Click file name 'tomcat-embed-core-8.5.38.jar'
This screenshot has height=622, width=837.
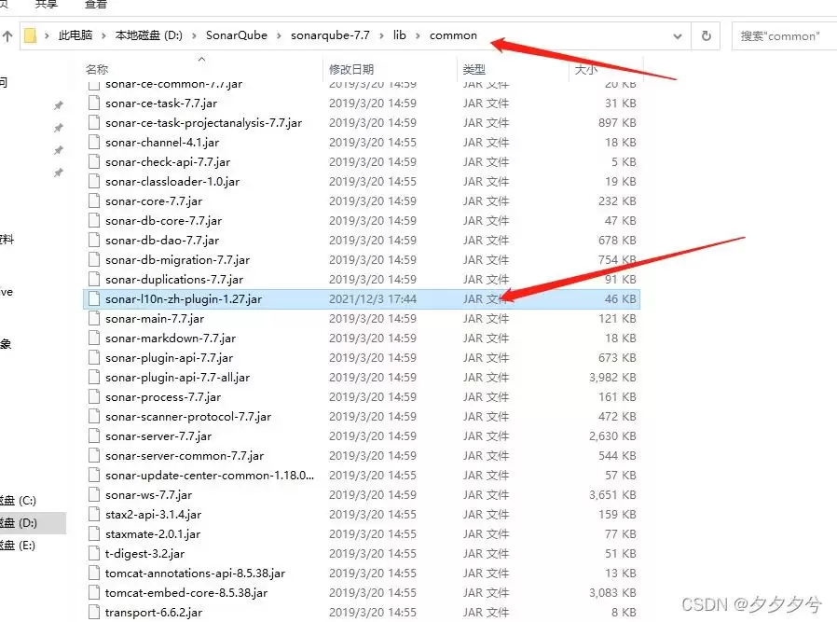[186, 593]
